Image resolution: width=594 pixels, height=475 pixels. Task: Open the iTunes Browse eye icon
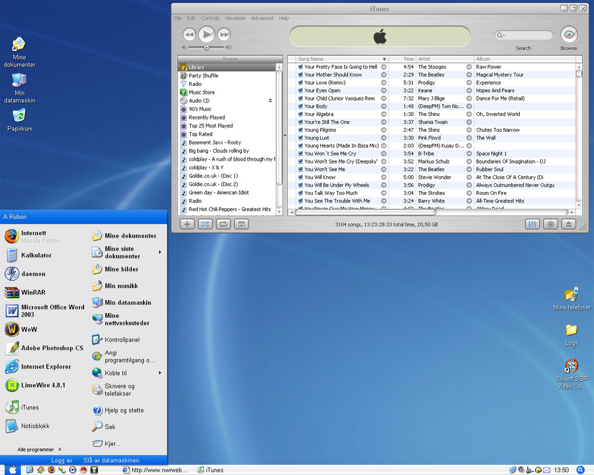568,34
